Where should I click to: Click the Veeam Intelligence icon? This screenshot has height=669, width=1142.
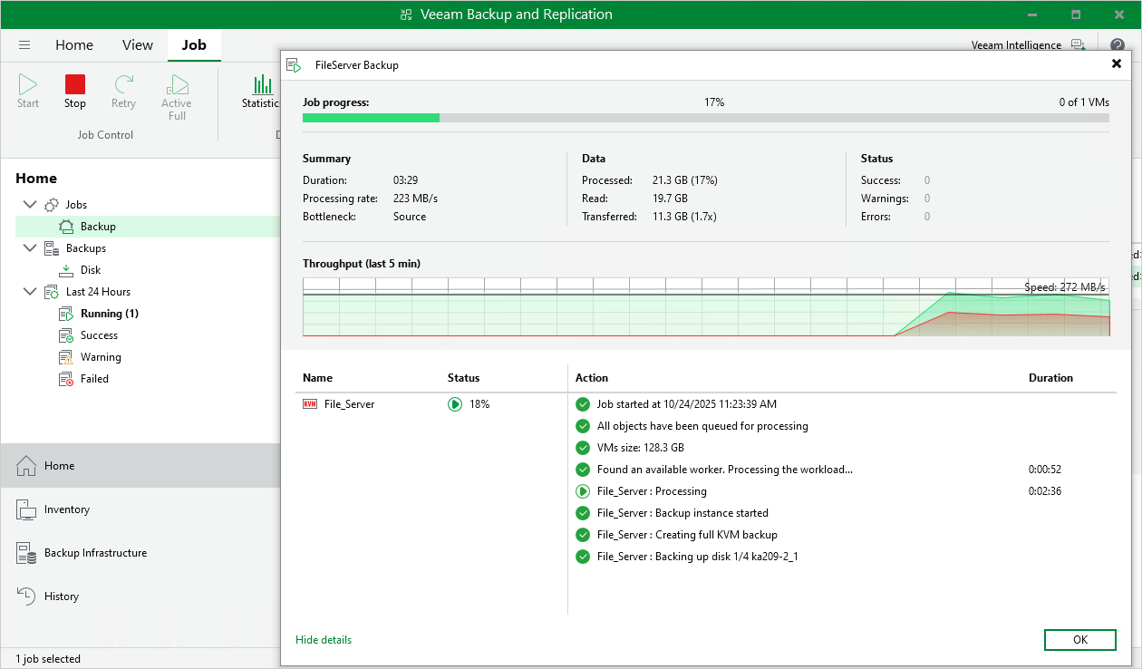[1078, 44]
